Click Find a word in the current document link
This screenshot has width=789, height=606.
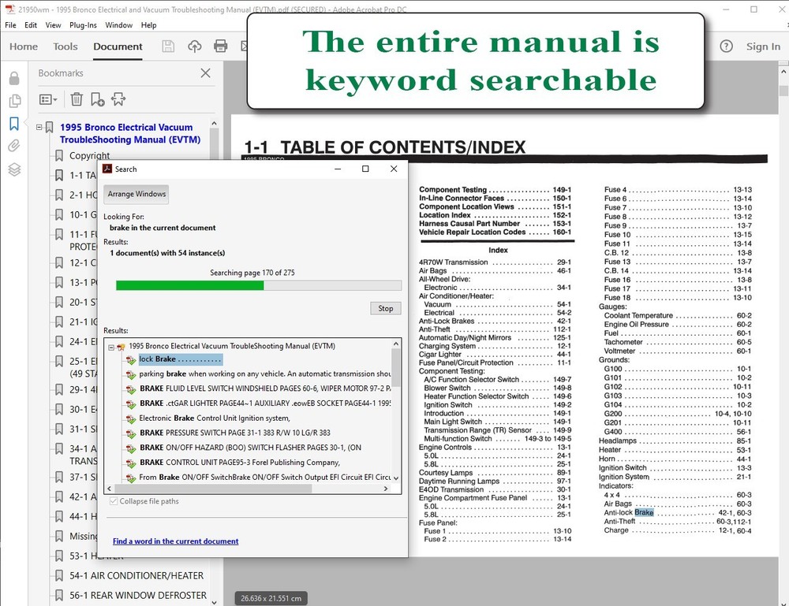pos(176,541)
